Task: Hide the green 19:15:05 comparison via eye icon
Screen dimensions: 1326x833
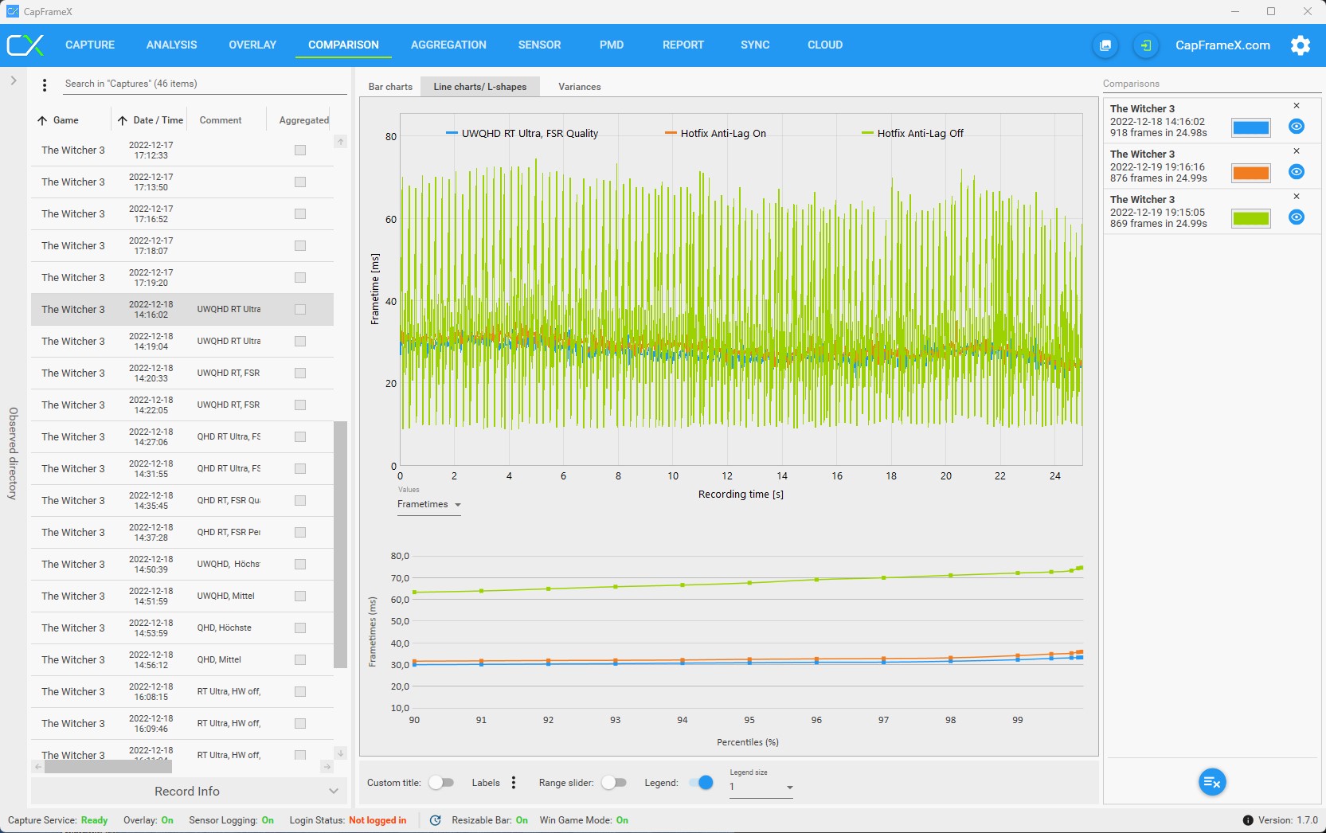Action: pos(1297,217)
